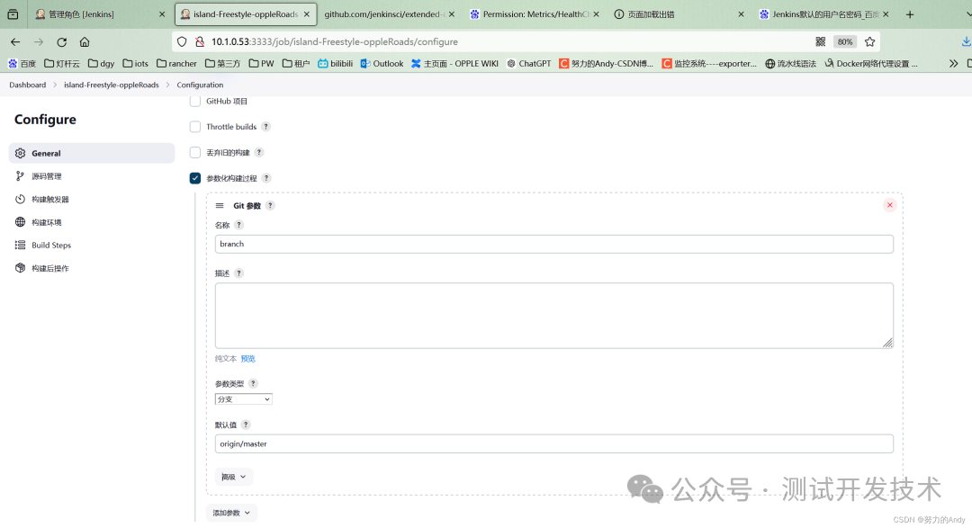Show more bookmarks with chevron icon
This screenshot has width=972, height=528.
click(953, 63)
